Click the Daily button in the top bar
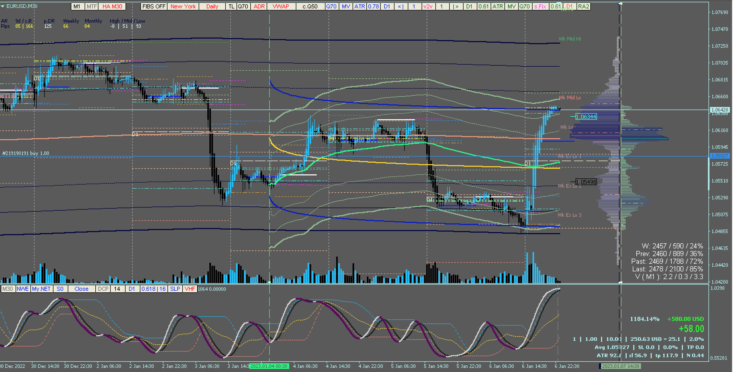The height and width of the screenshot is (372, 733). coord(212,6)
